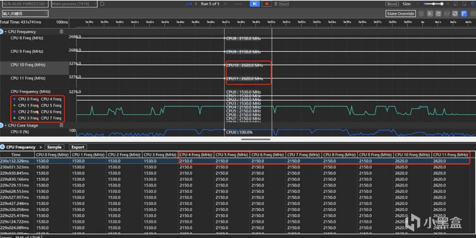The image size is (476, 238).
Task: Click the refresh icon beside Main process
Action: (102, 4)
